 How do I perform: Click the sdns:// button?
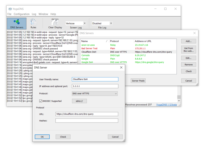[79, 101]
